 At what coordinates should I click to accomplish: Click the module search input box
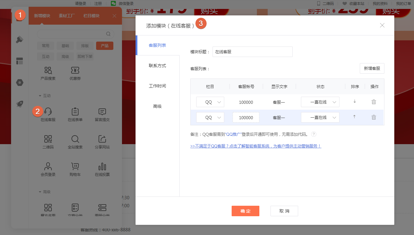75,34
